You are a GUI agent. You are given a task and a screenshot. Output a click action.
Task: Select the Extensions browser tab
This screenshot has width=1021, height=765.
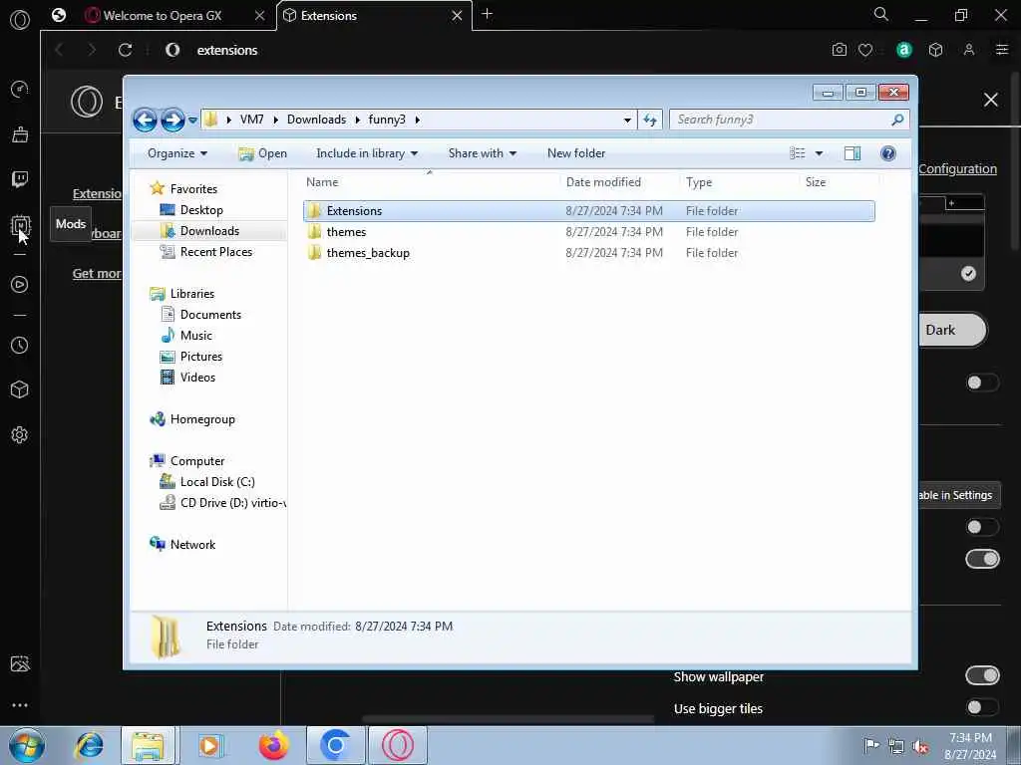point(375,16)
